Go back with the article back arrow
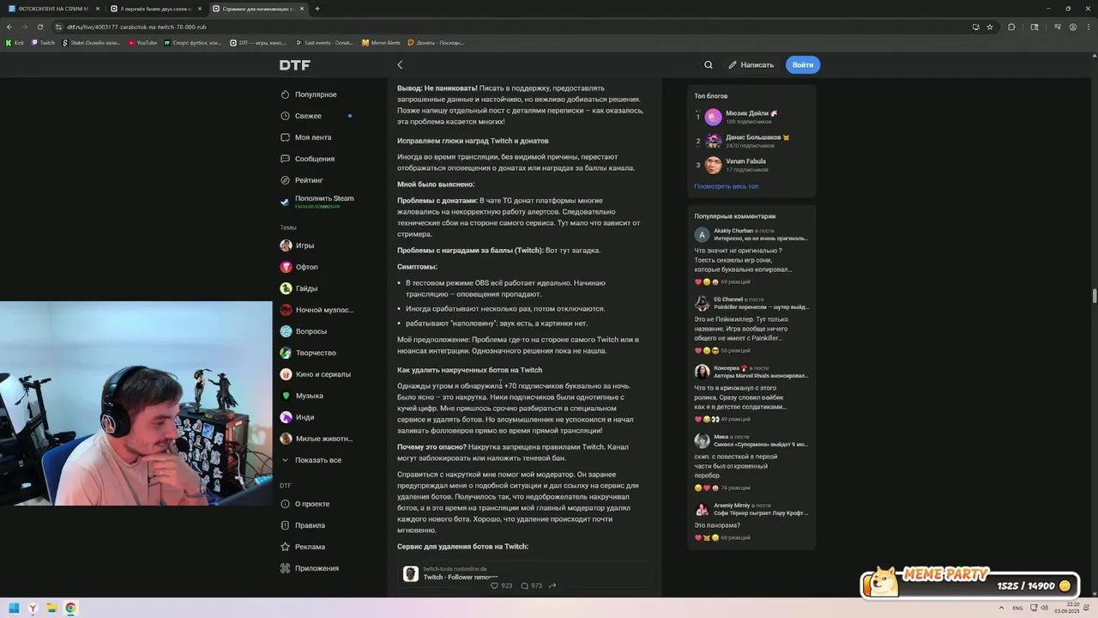The height and width of the screenshot is (618, 1098). (x=400, y=64)
